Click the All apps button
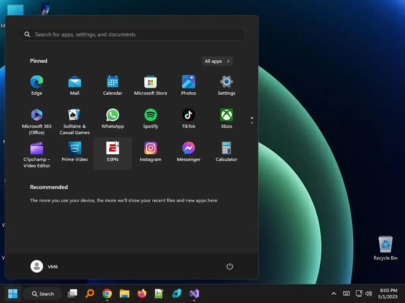Viewport: 405px width, 303px height. coord(217,61)
